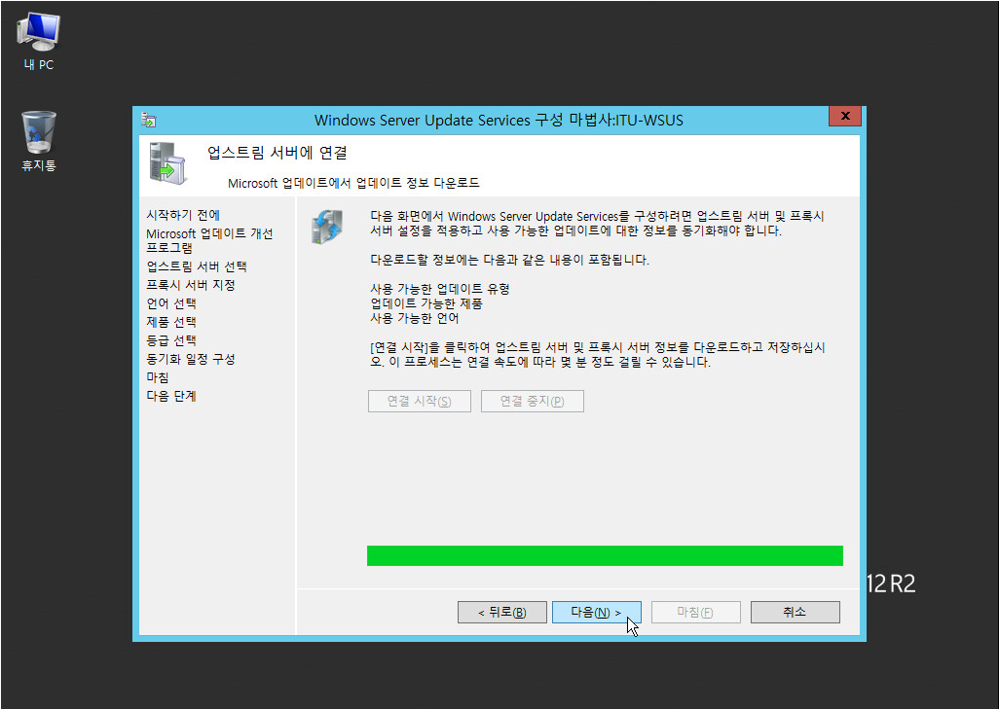Select the 시작하기 전에 wizard step
The image size is (999, 709).
[x=183, y=215]
